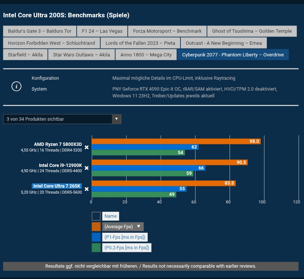Click the info circle icon beside Konfiguration
The width and height of the screenshot is (304, 279).
click(x=16, y=86)
